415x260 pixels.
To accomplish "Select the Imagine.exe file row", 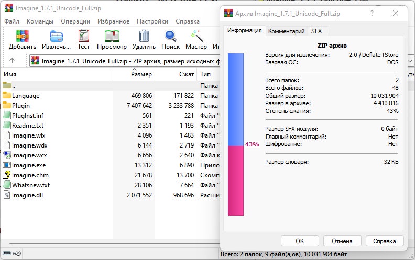I will pyautogui.click(x=28, y=165).
